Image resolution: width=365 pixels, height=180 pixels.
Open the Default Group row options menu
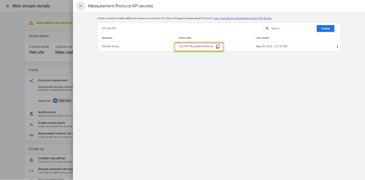click(x=337, y=46)
